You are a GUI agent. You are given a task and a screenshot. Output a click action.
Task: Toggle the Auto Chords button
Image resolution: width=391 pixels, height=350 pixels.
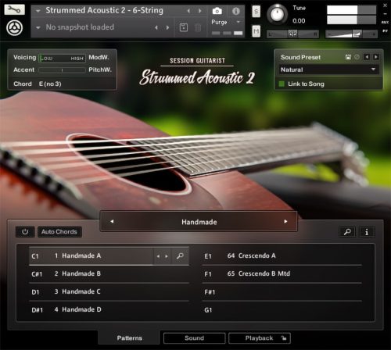(59, 232)
